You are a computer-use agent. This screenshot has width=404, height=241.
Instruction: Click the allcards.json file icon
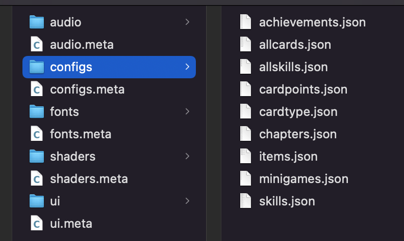point(246,45)
